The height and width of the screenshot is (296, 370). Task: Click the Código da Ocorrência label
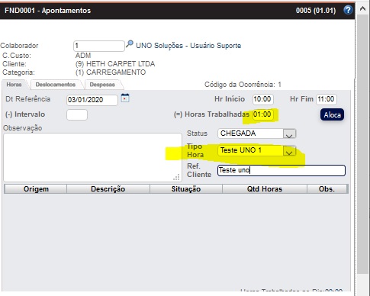(243, 85)
